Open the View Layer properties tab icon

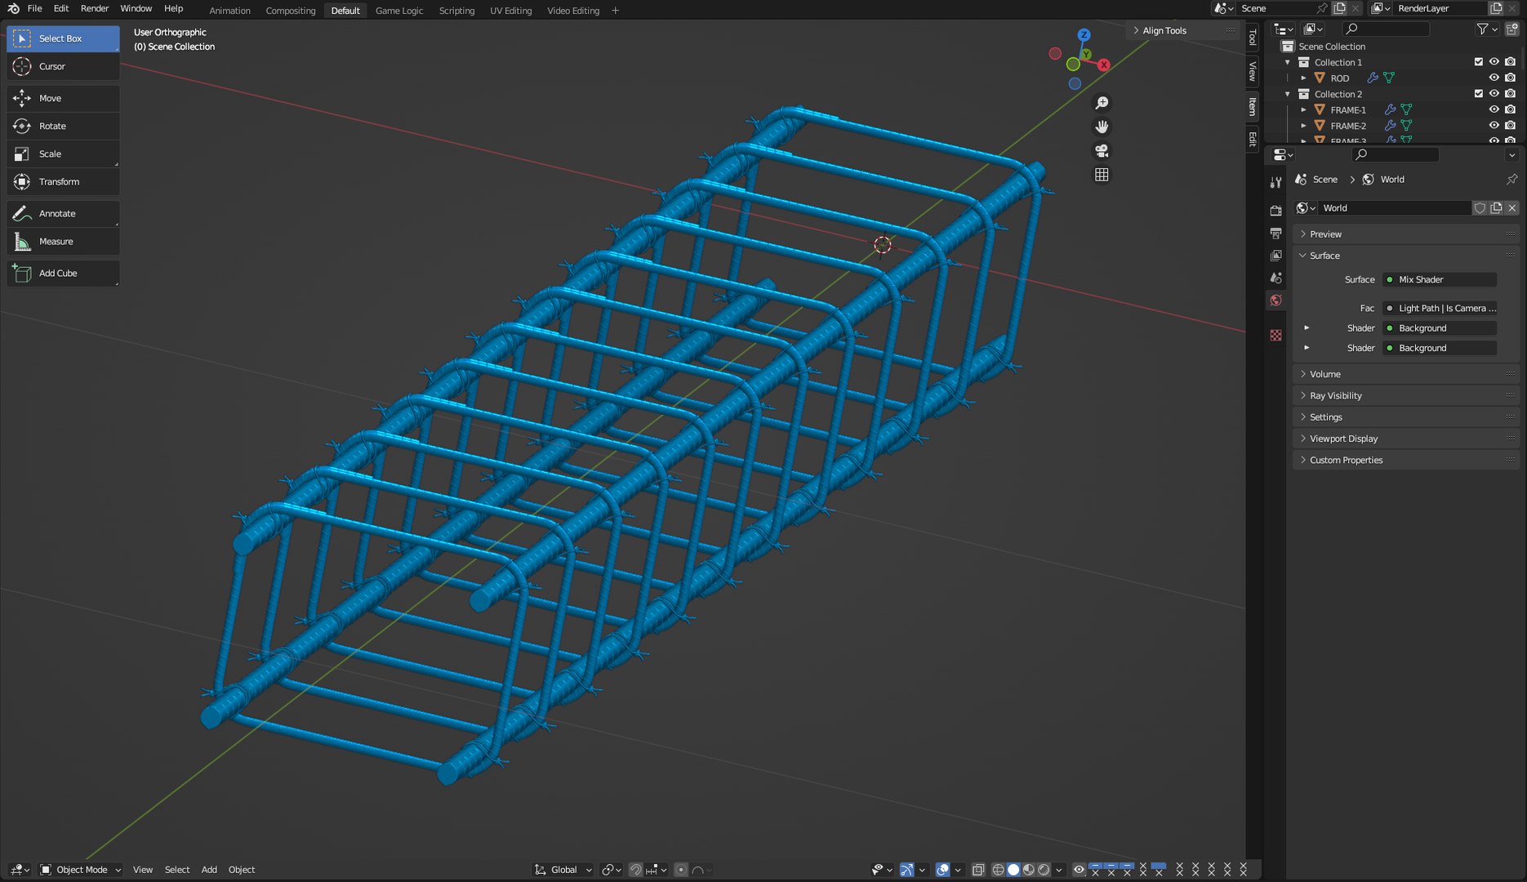click(1275, 256)
